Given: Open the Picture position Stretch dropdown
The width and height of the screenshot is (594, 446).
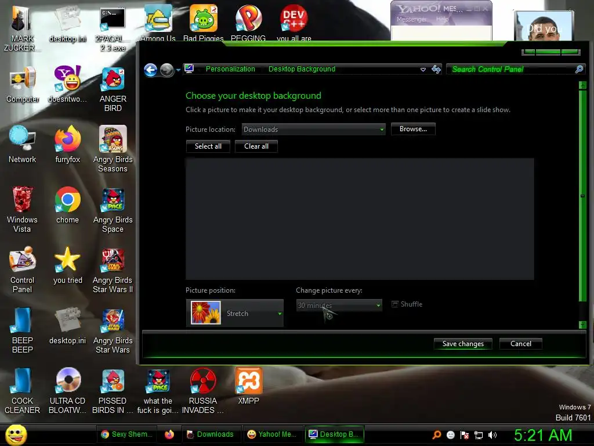Looking at the screenshot, I should click(x=235, y=313).
